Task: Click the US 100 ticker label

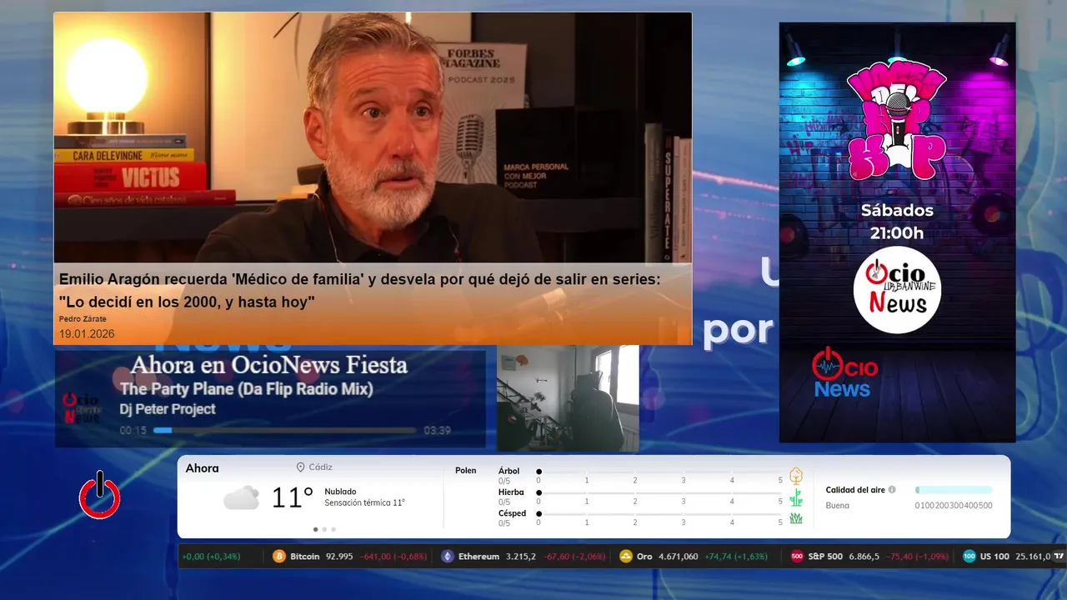Action: (994, 557)
